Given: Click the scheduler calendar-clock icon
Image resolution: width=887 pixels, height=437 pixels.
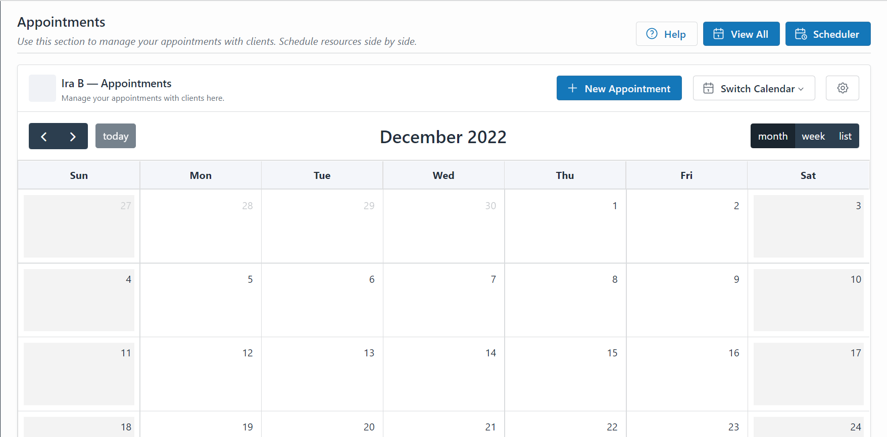Looking at the screenshot, I should coord(801,34).
